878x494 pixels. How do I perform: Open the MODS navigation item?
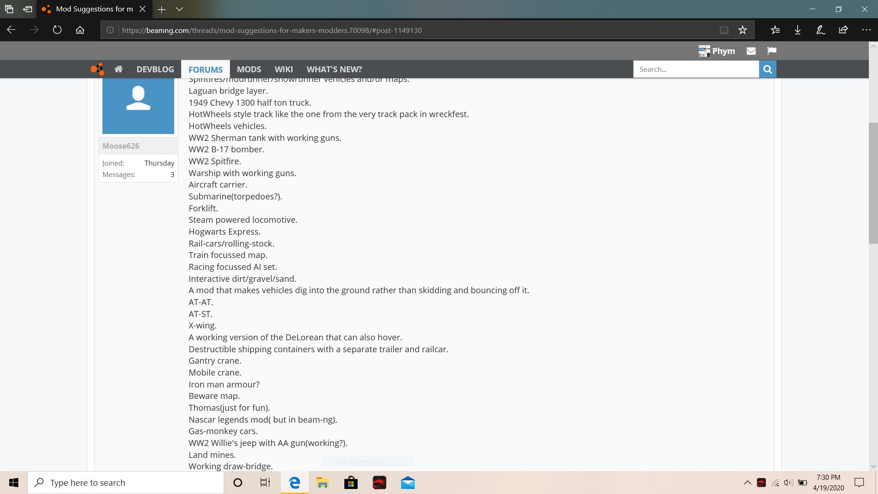[249, 69]
